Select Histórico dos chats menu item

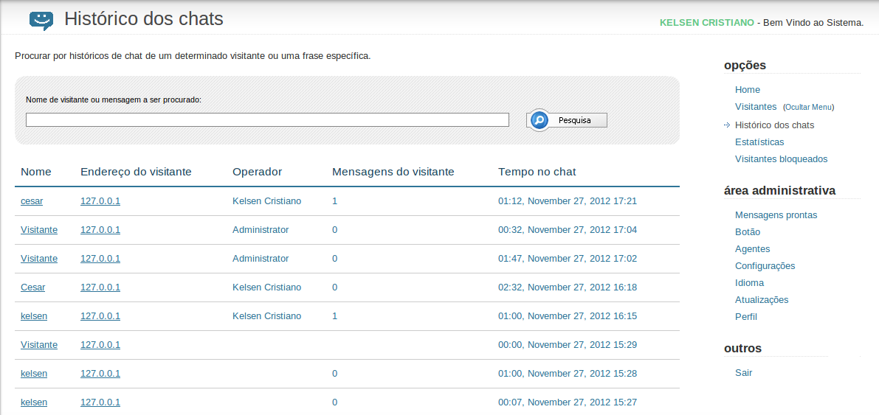coord(774,125)
